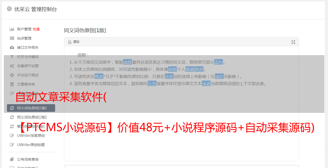Viewport: 328px width, 168px height.
Task: Open 同义词伪原创[2版] menu item
Action: point(31,117)
